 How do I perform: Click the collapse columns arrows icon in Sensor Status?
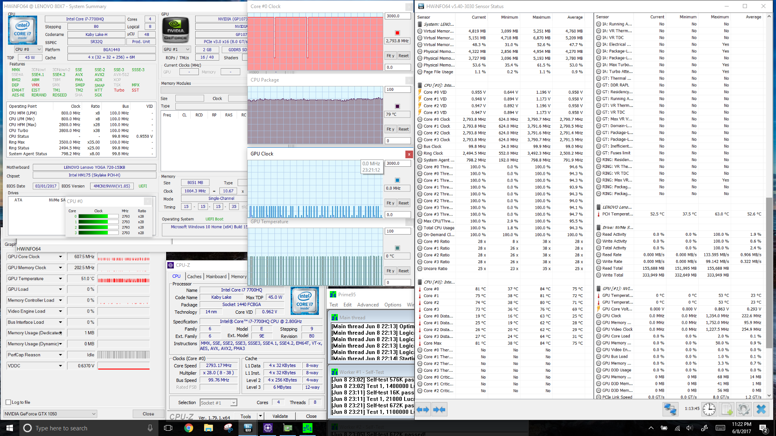point(439,409)
